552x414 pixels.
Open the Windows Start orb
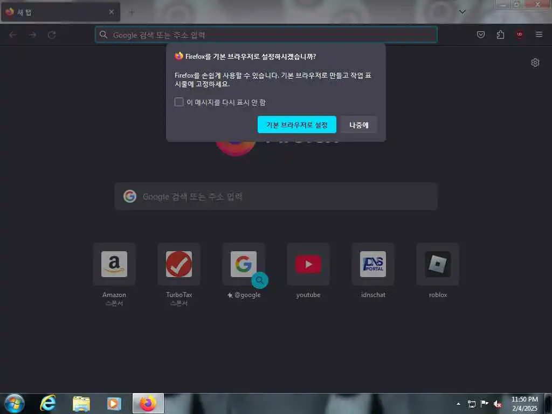[x=14, y=403]
